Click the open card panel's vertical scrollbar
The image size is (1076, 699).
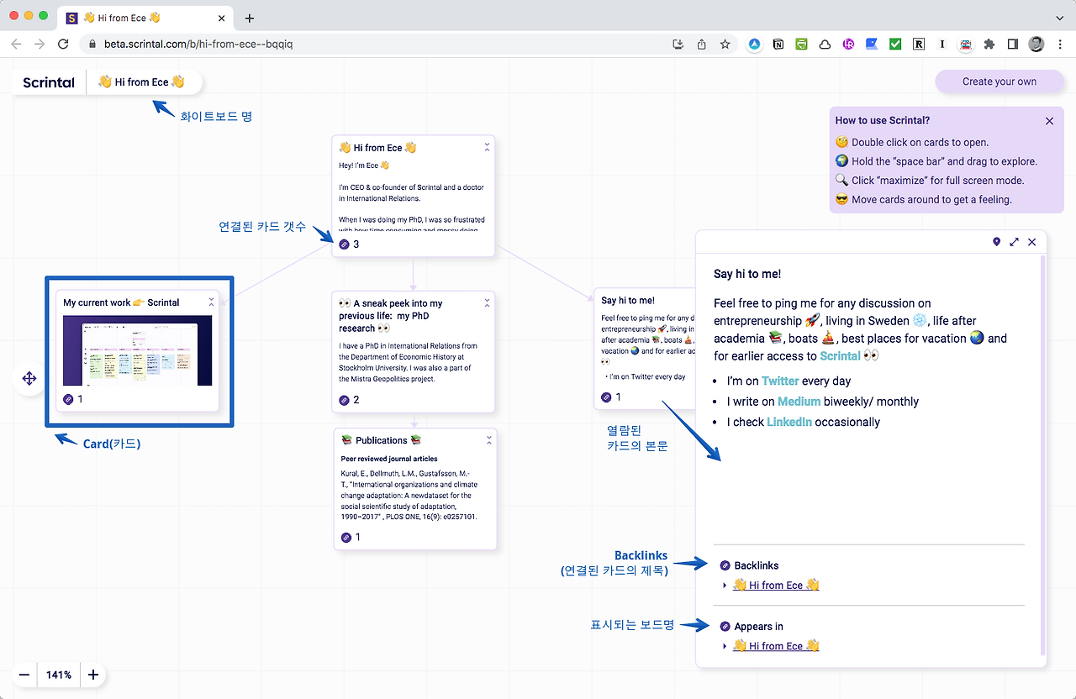click(x=1043, y=454)
